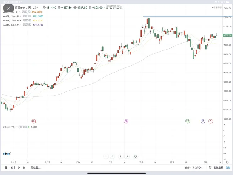Expand the MA (60, close, 0) dropdown arrow
The height and width of the screenshot is (175, 233).
point(21,25)
